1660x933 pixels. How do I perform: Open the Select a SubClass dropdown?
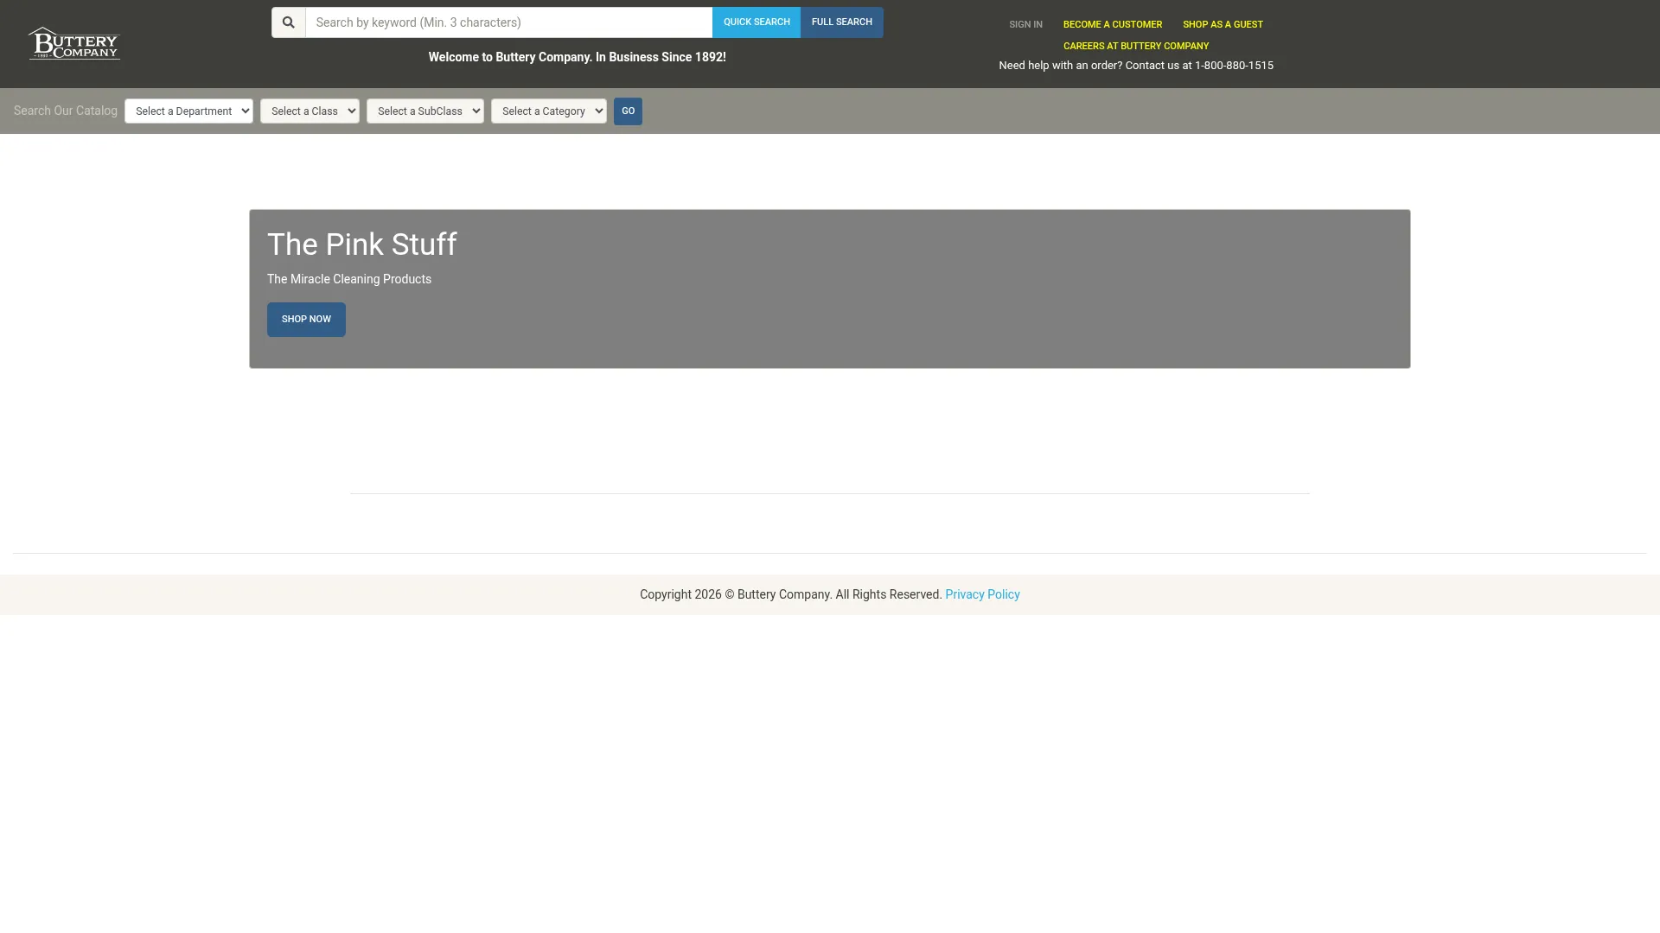[x=425, y=111]
